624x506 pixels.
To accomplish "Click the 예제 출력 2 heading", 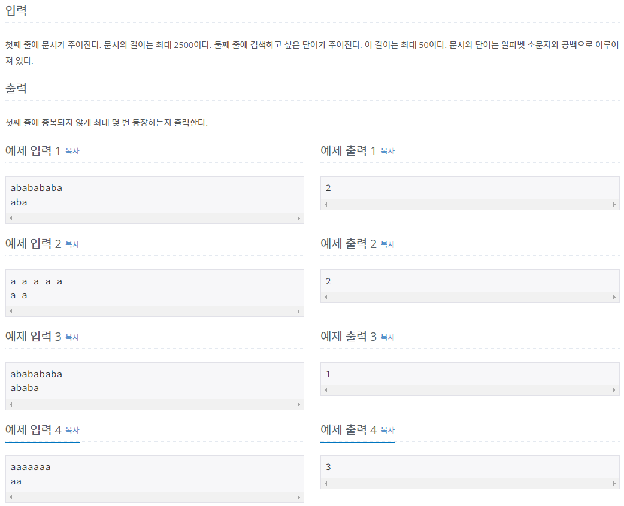I will [349, 244].
